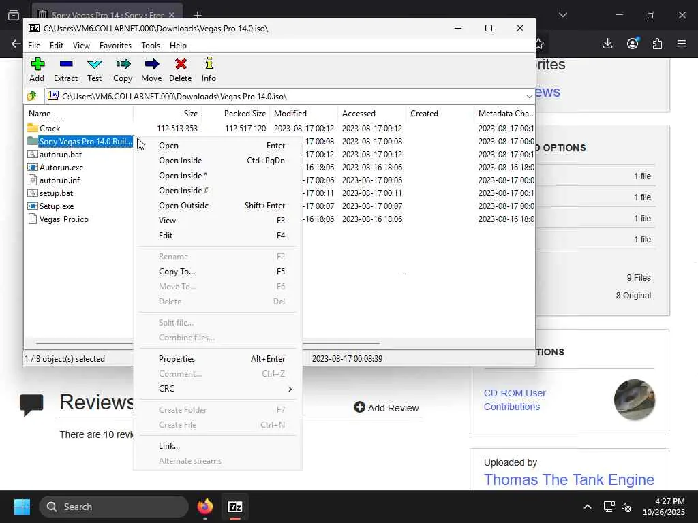Open a new browser tab
The image size is (698, 523).
tap(197, 15)
